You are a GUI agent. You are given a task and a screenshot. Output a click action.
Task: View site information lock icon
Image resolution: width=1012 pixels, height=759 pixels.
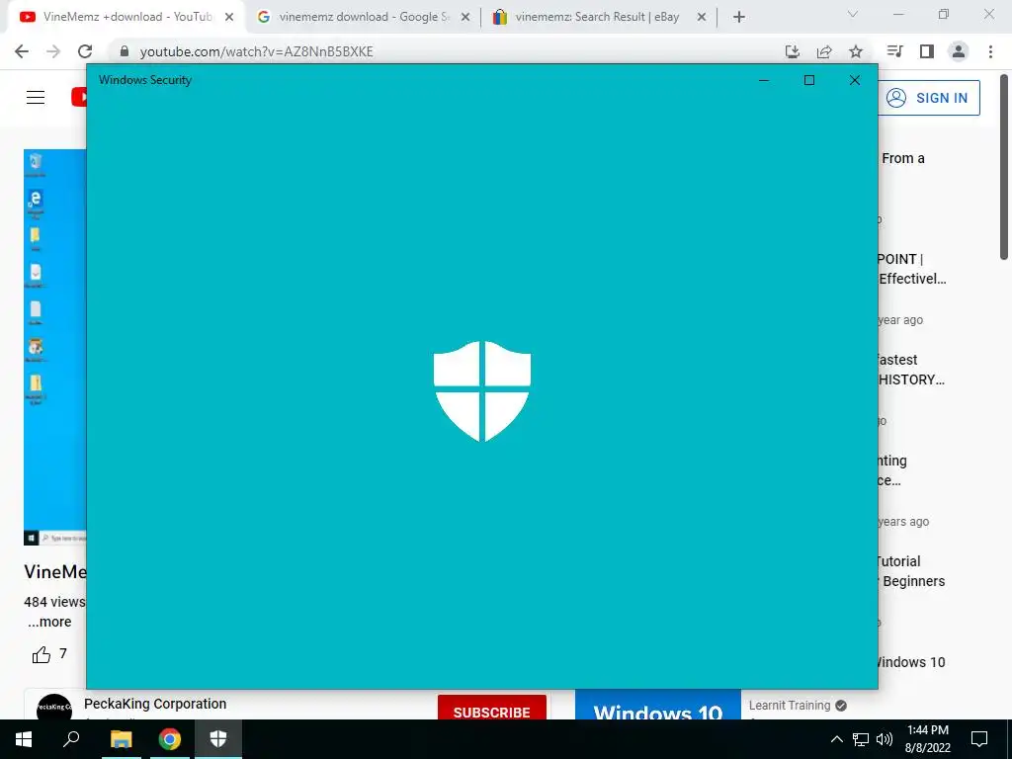125,51
